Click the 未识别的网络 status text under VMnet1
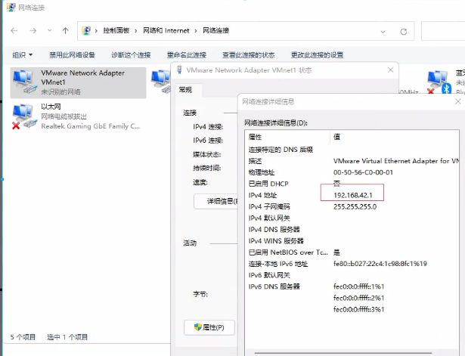Image resolution: width=465 pixels, height=356 pixels. point(60,92)
